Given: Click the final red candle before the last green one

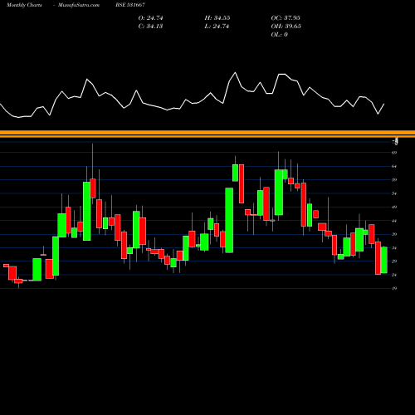Looking at the screenshot, I should [x=378, y=258].
